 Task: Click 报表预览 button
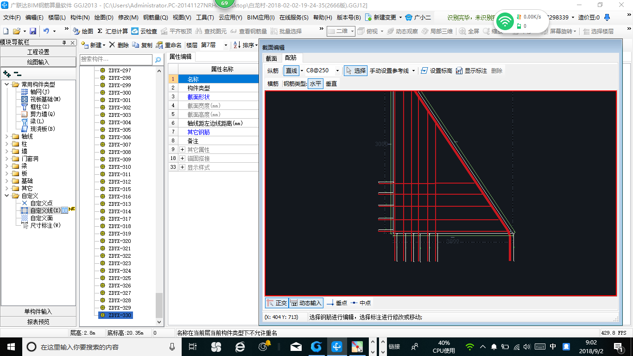(x=38, y=321)
